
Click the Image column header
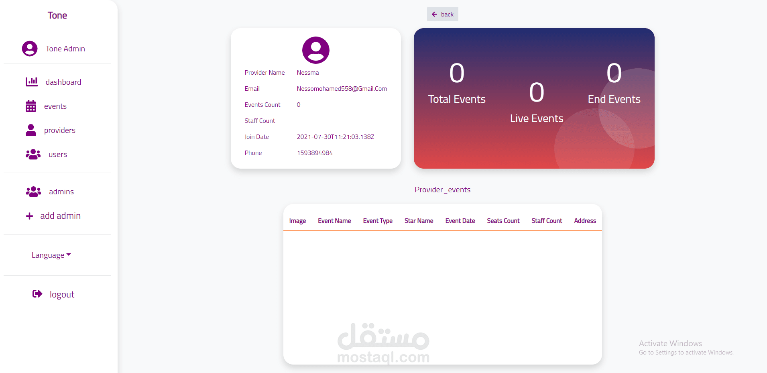tap(297, 221)
